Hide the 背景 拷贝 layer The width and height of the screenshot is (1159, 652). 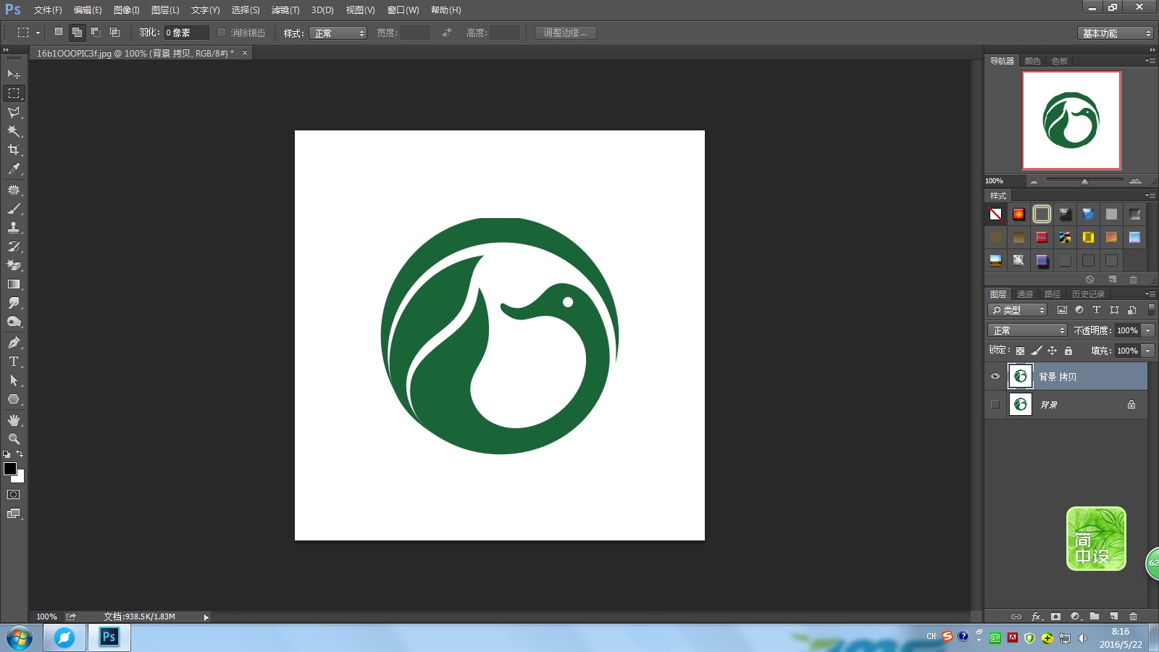click(995, 376)
